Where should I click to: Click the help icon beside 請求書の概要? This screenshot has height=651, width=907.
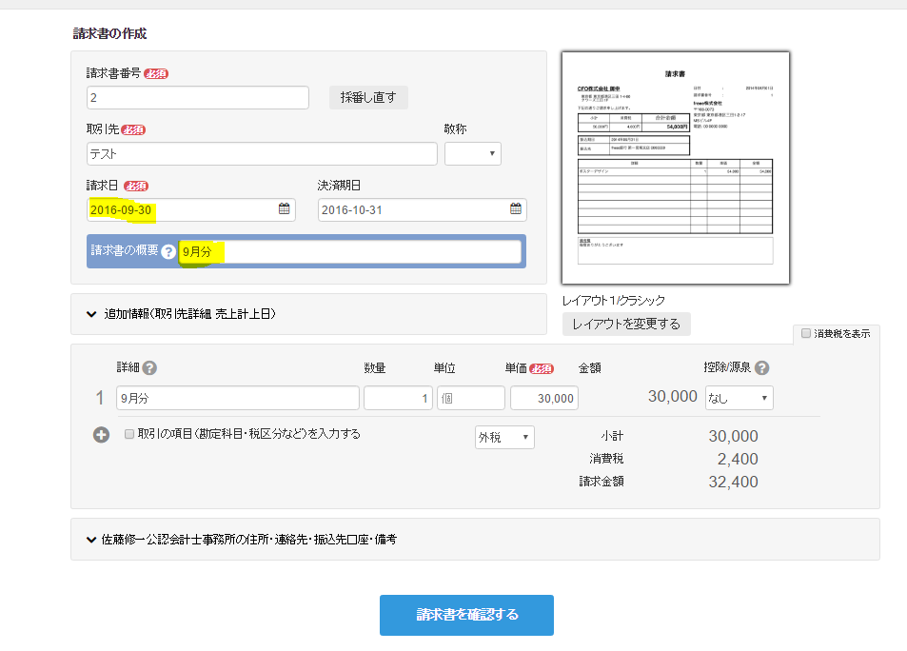(x=168, y=252)
